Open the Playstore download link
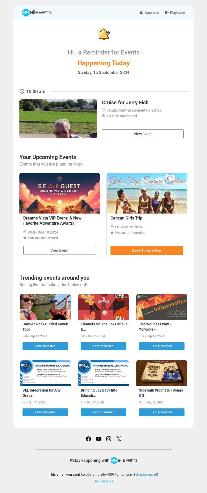 coord(175,12)
